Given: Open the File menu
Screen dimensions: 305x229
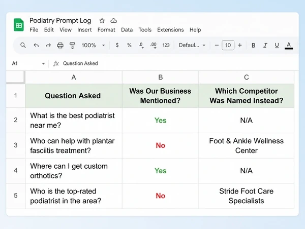Looking at the screenshot, I should point(34,30).
